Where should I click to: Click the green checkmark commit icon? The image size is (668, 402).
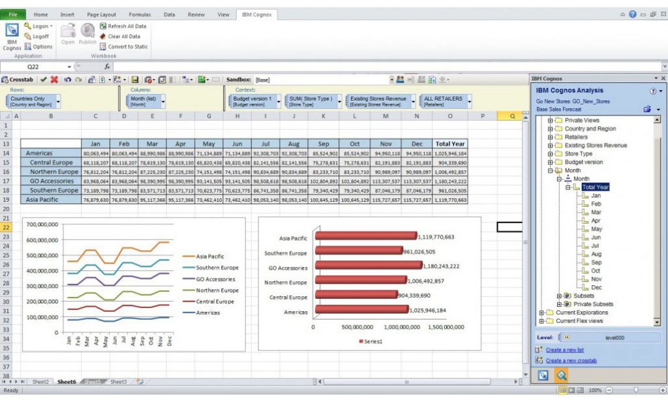point(44,80)
